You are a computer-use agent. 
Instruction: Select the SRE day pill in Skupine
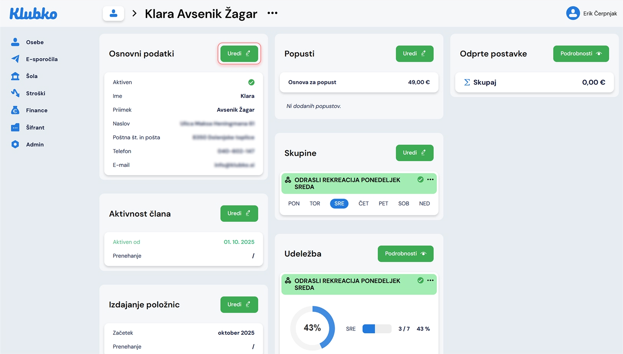click(x=339, y=204)
